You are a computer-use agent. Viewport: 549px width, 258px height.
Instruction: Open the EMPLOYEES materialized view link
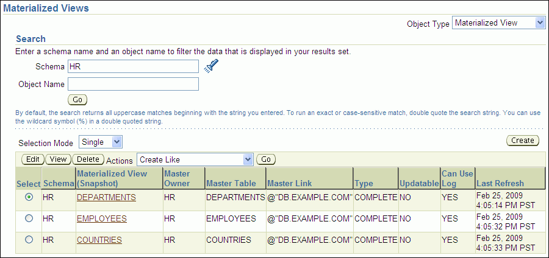click(101, 218)
